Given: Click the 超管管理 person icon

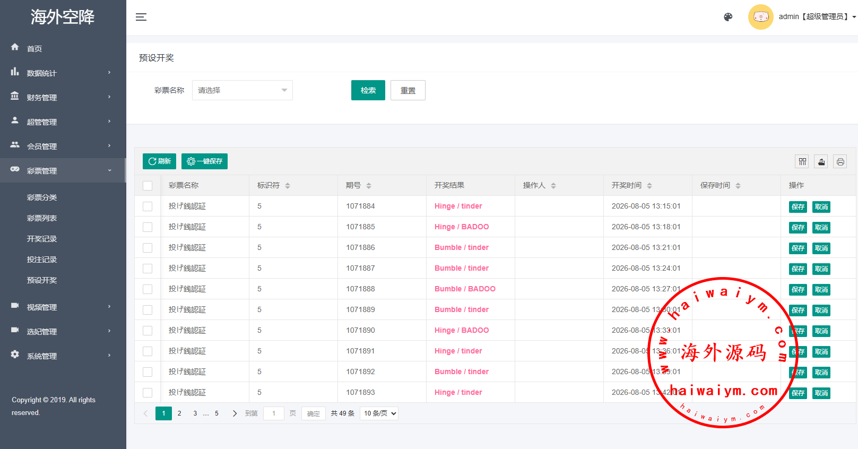Looking at the screenshot, I should (x=15, y=120).
